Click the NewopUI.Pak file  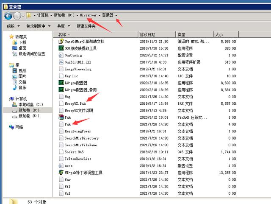pyautogui.click(x=75, y=103)
